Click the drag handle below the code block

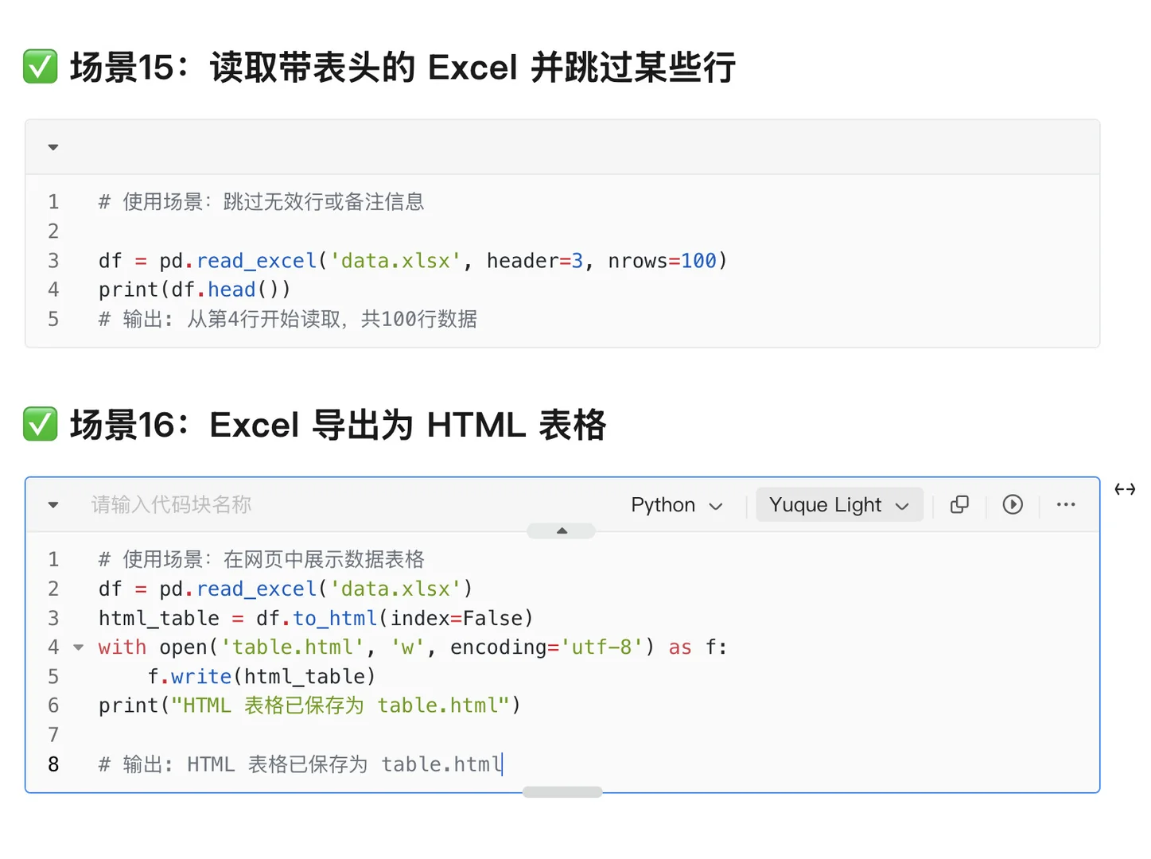tap(562, 791)
